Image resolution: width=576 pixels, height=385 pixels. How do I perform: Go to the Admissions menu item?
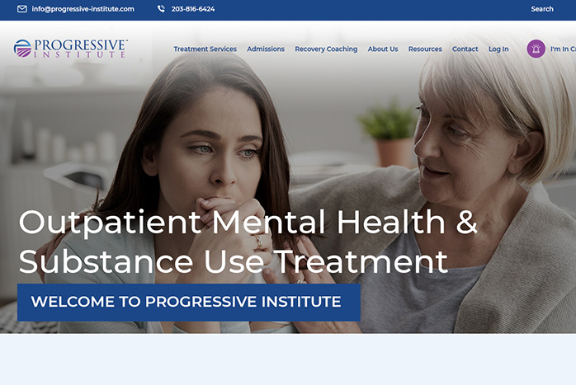point(266,49)
